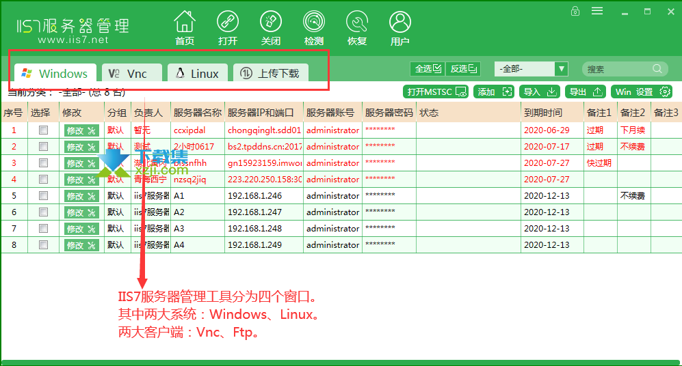
Task: Switch to the Windows tab
Action: [55, 73]
